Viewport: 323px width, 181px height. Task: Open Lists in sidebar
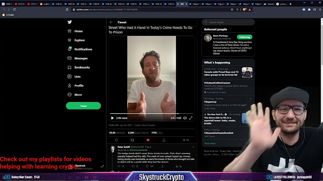point(74,77)
